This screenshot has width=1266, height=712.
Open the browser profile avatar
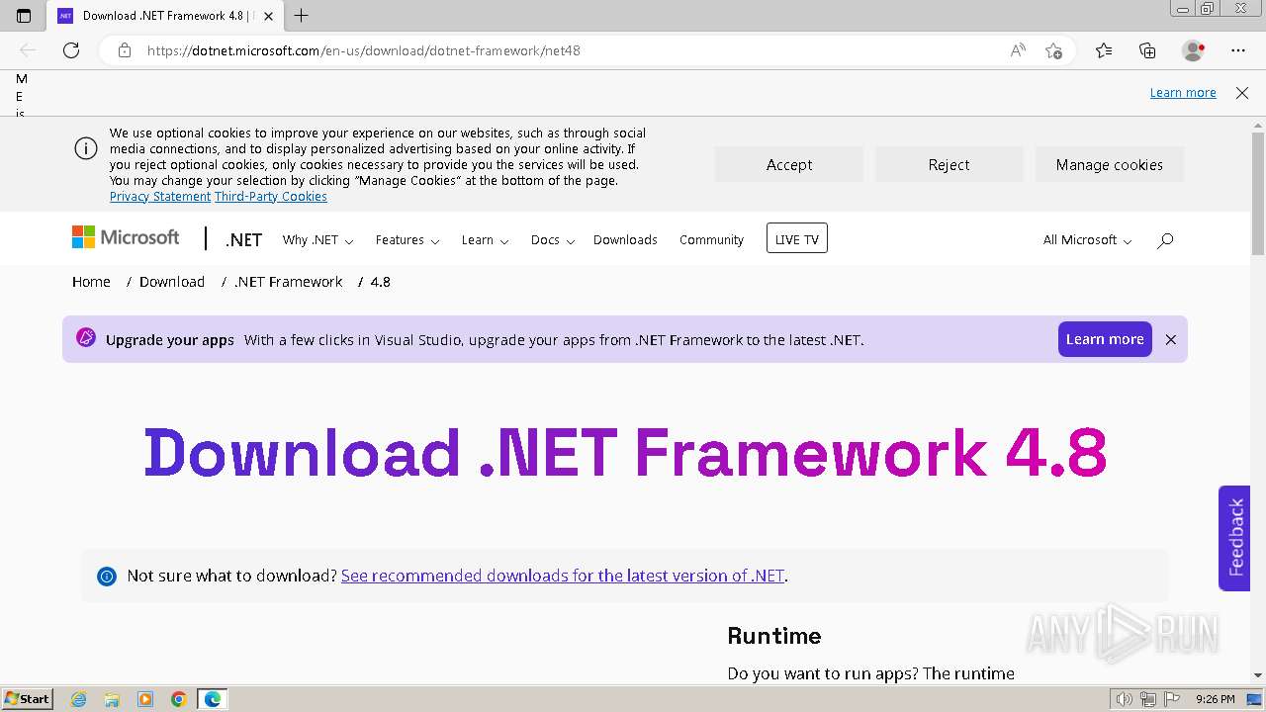click(1194, 50)
